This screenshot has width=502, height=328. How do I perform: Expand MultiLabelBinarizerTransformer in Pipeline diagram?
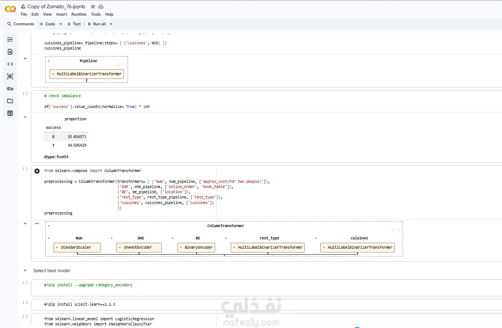pos(87,74)
